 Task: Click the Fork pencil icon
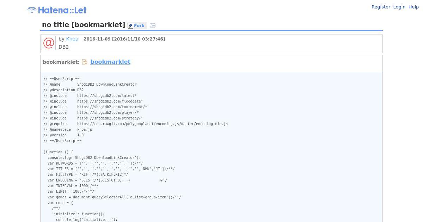coord(130,26)
